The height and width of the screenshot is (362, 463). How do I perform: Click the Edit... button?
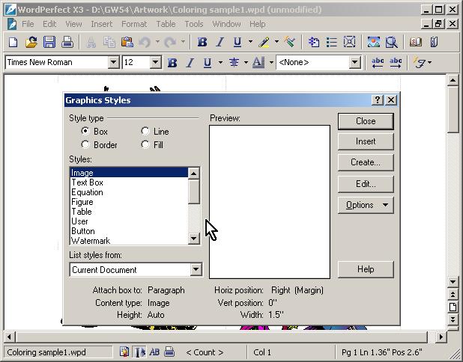click(x=366, y=184)
